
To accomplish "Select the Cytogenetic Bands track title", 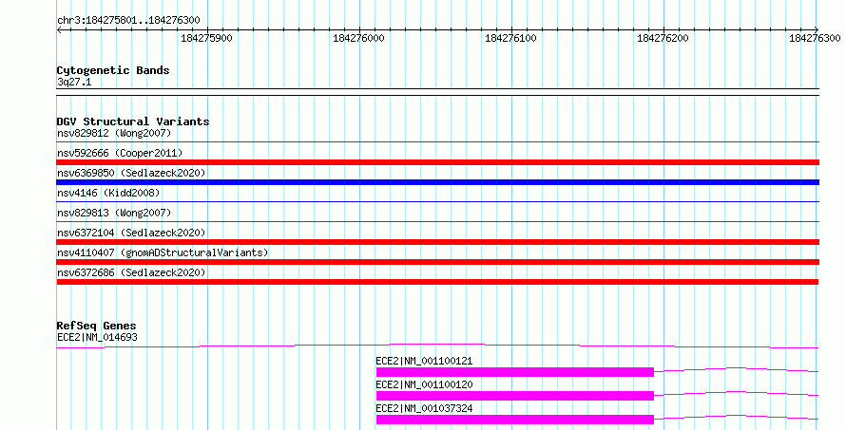I will 113,70.
